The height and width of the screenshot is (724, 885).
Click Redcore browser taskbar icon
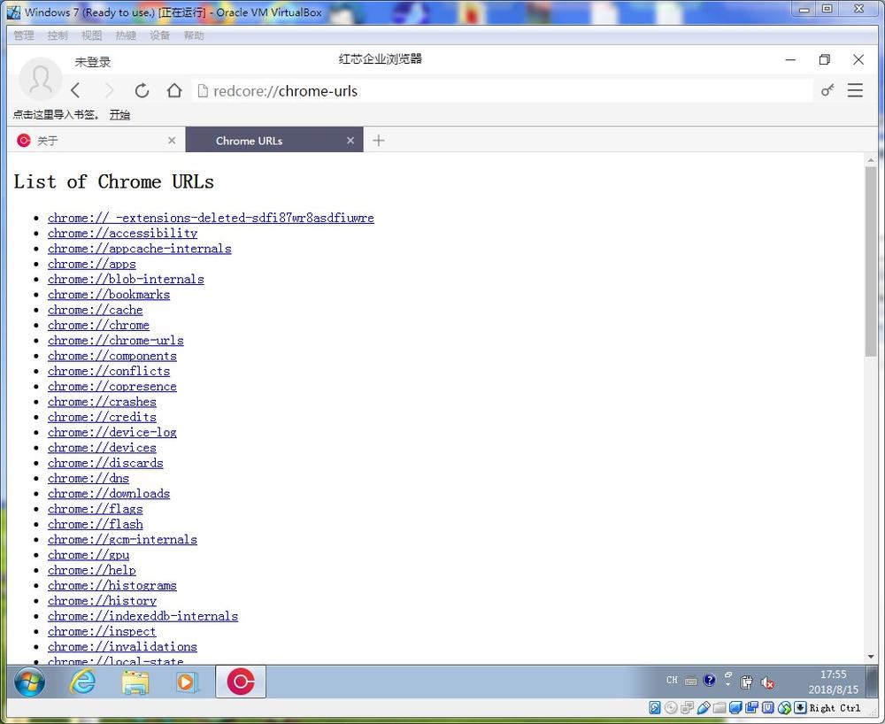pyautogui.click(x=241, y=682)
